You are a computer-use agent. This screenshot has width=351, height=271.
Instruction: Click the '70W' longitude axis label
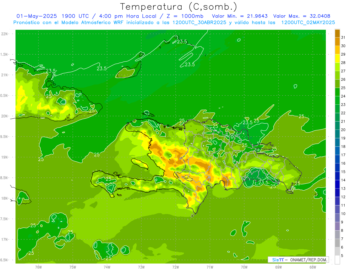pyautogui.click(x=244, y=267)
